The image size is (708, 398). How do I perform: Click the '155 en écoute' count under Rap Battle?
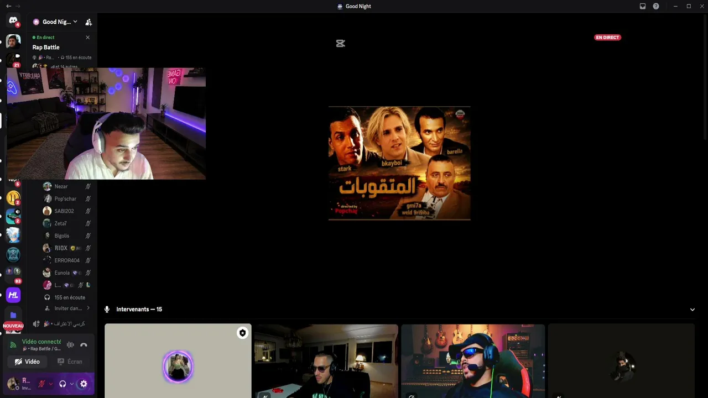[76, 57]
